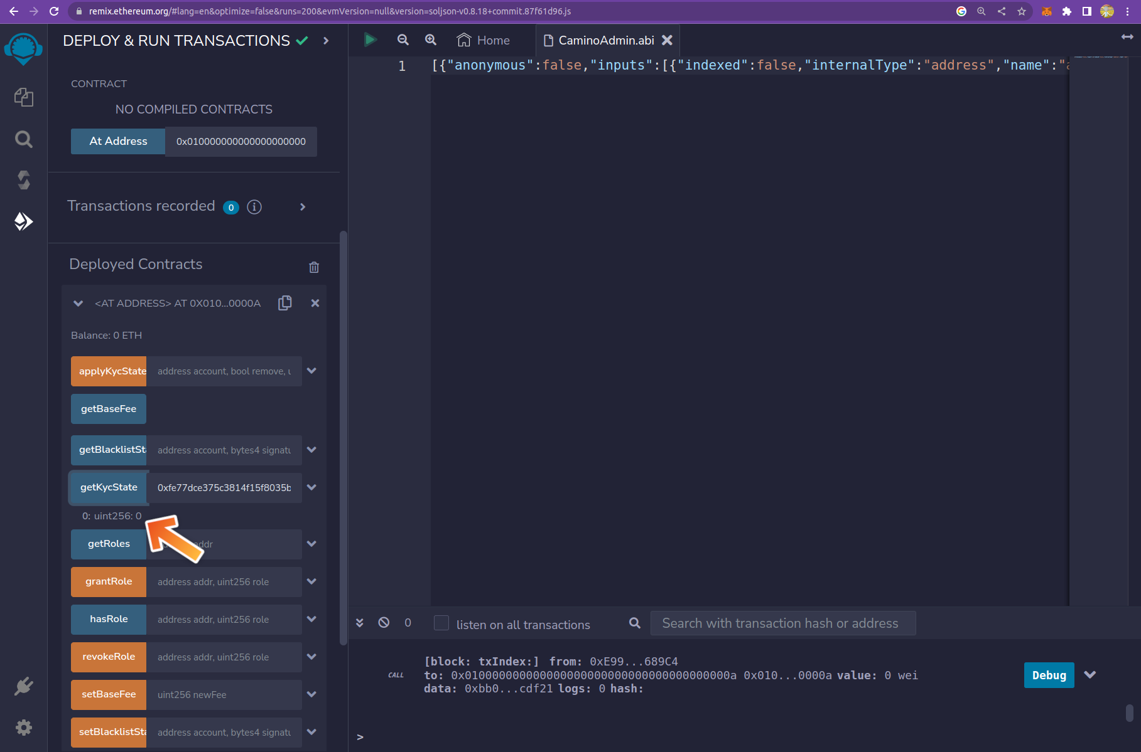Zoom in the editor font size
1141x752 pixels.
coord(431,40)
